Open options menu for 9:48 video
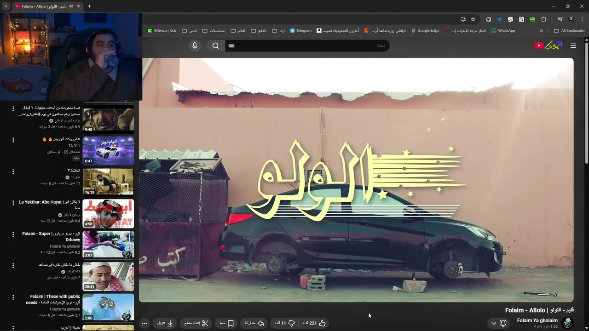This screenshot has height=331, width=589. point(13,108)
